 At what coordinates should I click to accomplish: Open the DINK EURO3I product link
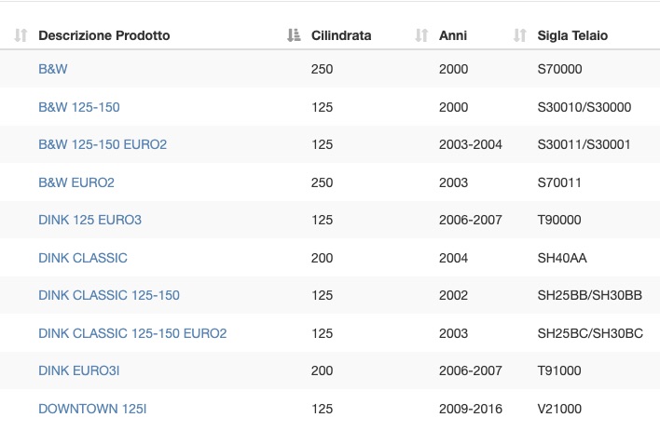[79, 370]
